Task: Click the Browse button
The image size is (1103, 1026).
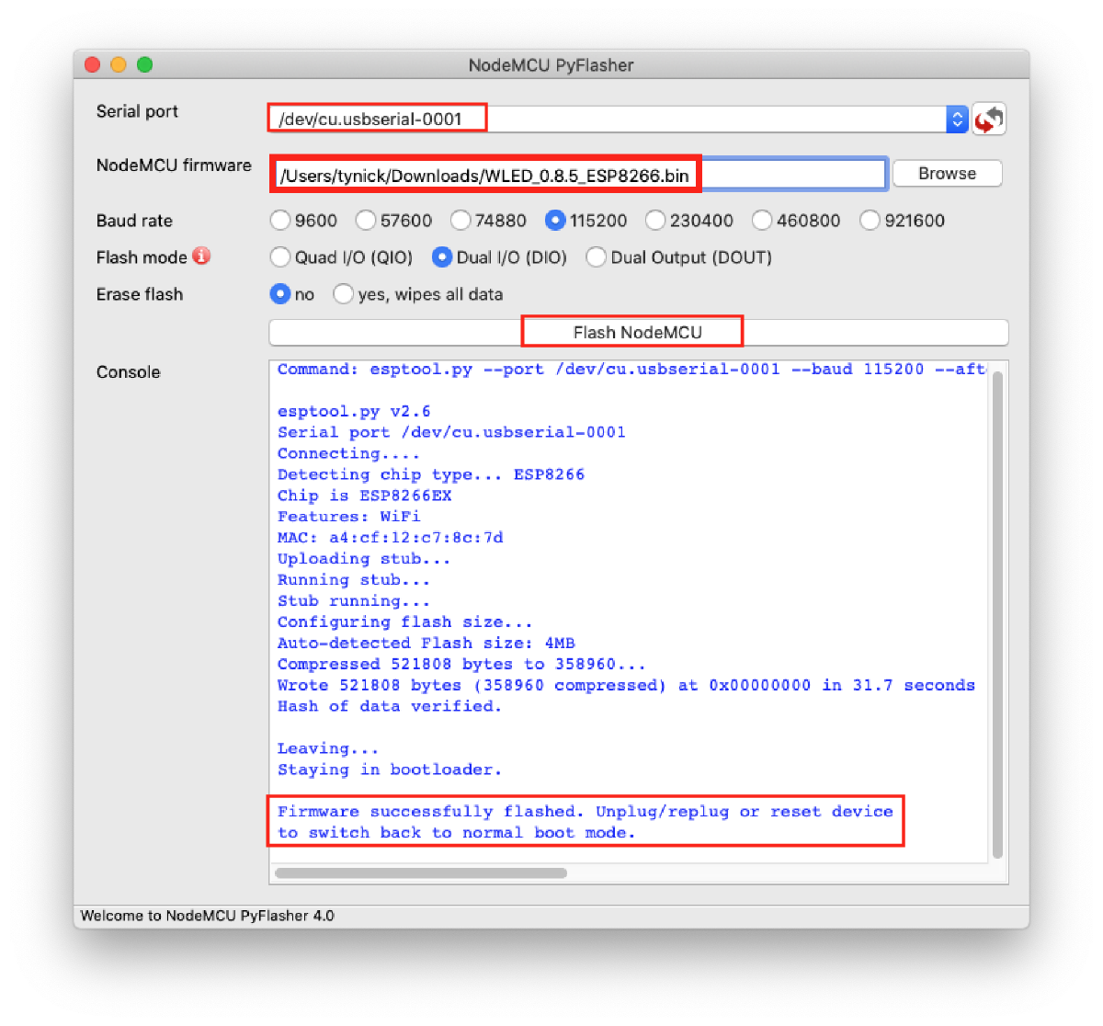Action: pos(947,174)
